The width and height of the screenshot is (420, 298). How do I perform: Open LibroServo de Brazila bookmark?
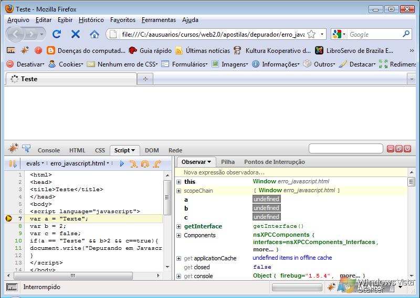[x=354, y=50]
